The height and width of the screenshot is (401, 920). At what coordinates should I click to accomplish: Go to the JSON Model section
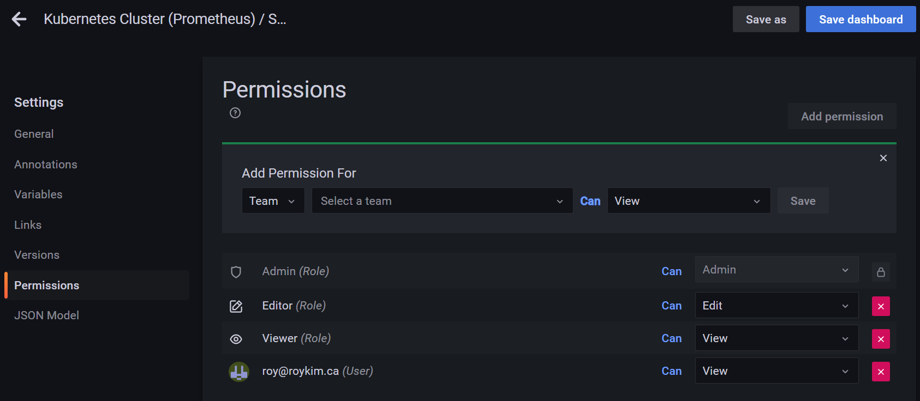[x=46, y=315]
